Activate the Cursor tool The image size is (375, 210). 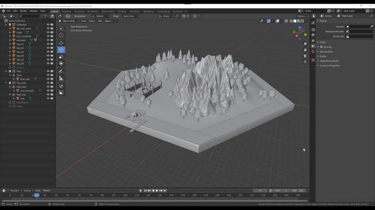coord(61,36)
